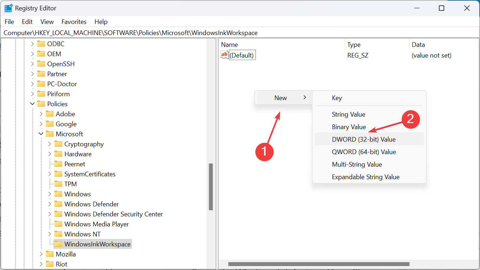The width and height of the screenshot is (480, 270).
Task: Open the File menu
Action: 9,22
